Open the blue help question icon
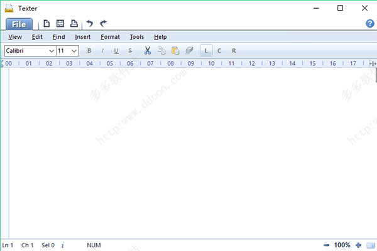 tap(370, 24)
